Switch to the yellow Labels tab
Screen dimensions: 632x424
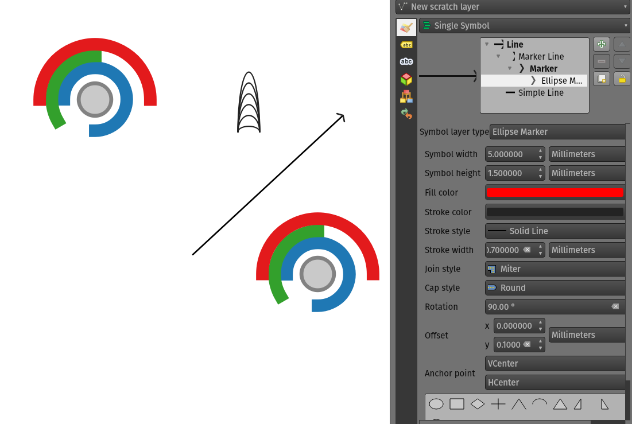point(406,45)
